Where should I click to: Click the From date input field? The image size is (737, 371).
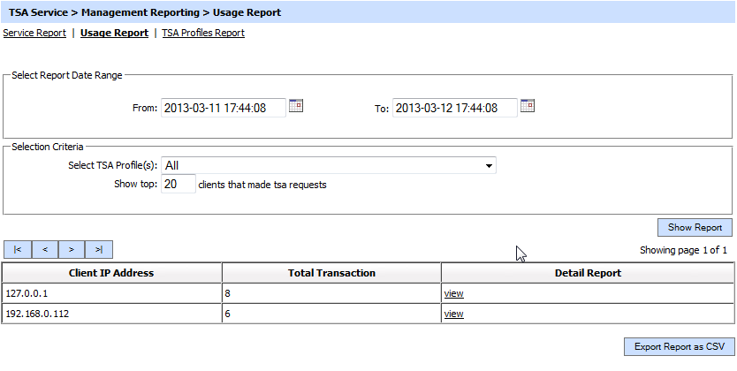click(x=224, y=108)
